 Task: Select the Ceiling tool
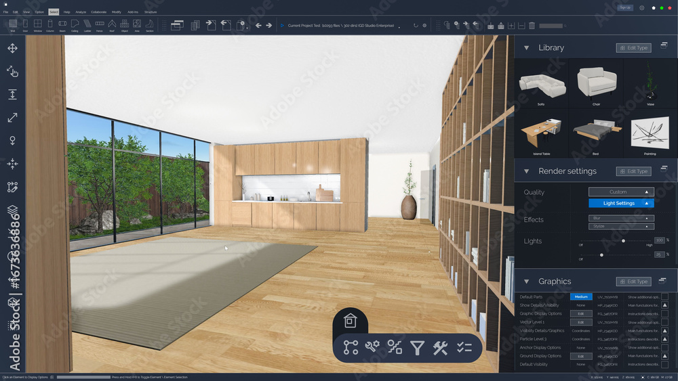75,25
